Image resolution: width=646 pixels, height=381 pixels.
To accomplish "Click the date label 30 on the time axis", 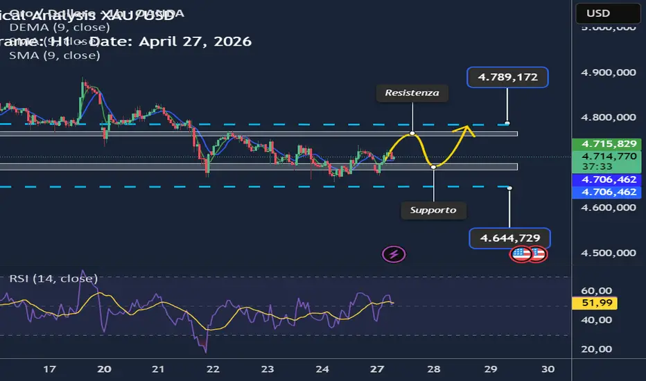I will tap(548, 369).
